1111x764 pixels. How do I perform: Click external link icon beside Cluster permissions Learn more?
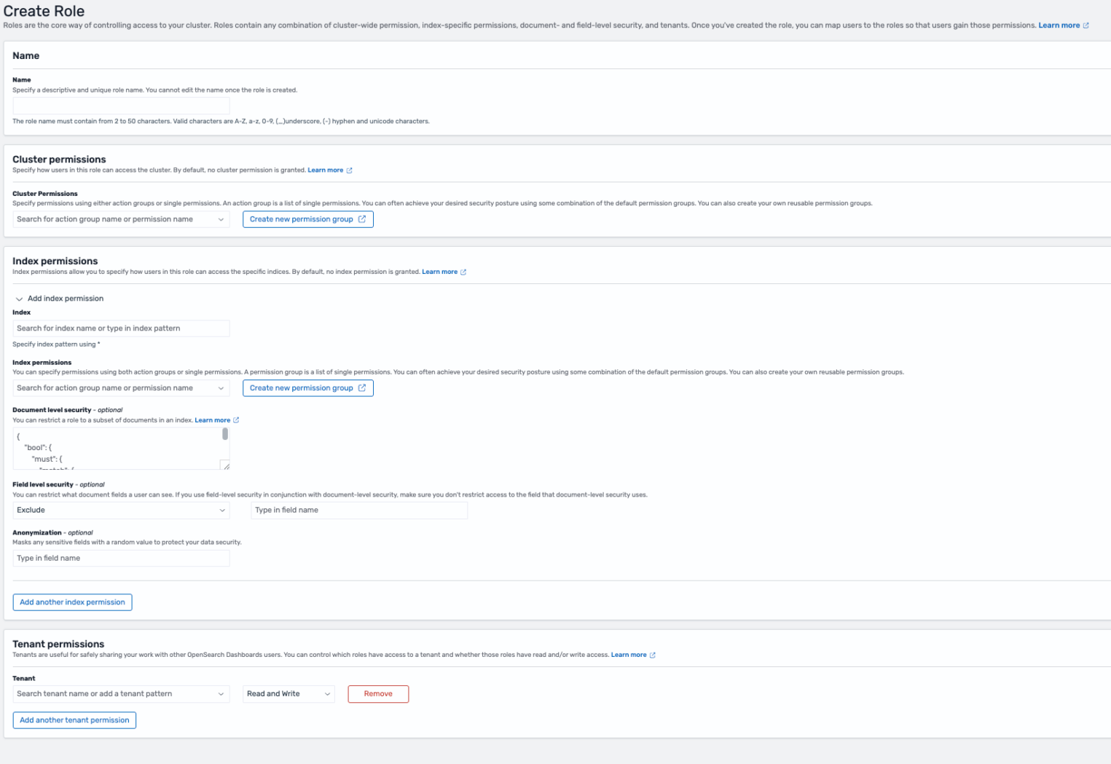(350, 170)
